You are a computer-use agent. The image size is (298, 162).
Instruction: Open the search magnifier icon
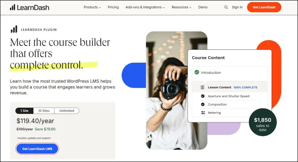click(x=226, y=7)
